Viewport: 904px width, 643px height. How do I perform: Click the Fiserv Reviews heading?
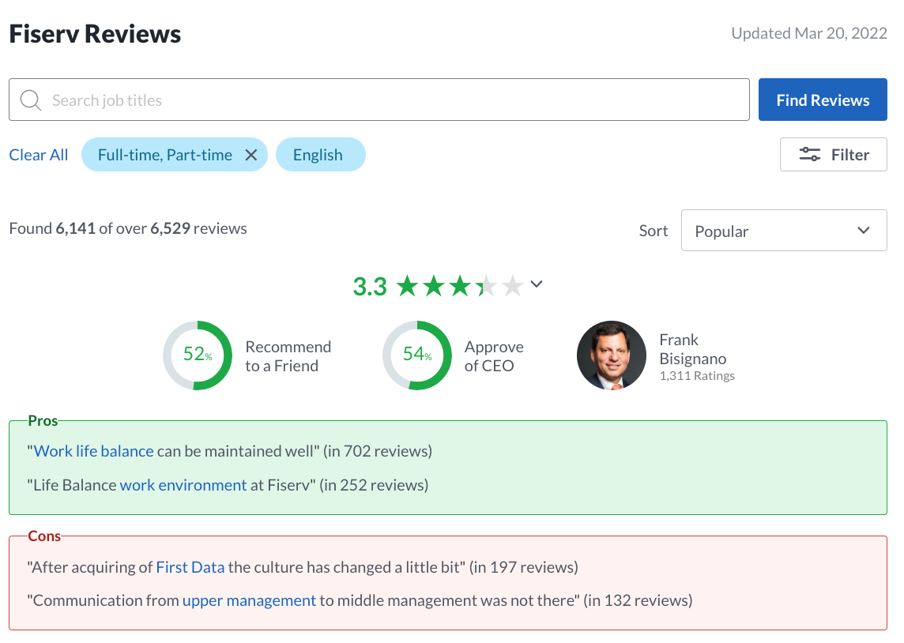pos(95,34)
